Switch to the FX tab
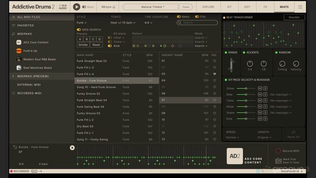Image resolution: width=316 pixels, height=178 pixels. click(265, 7)
